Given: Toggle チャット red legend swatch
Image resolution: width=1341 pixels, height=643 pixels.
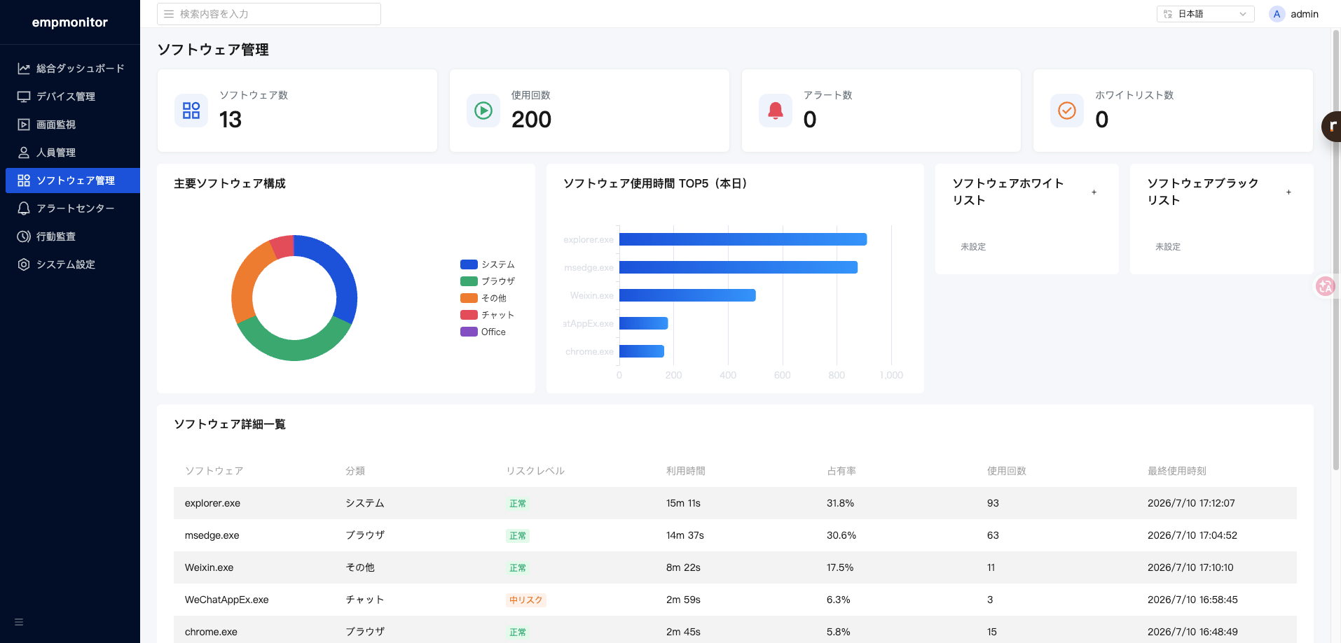Looking at the screenshot, I should [469, 315].
